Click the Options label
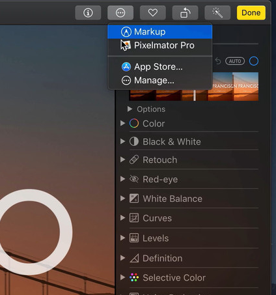The image size is (276, 295). pos(151,109)
